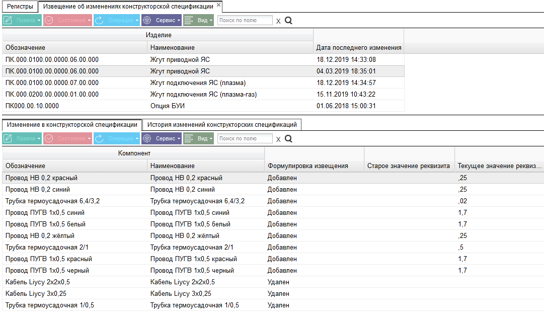The image size is (544, 322).
Task: Click the lower Операции button label
Action: coord(121,138)
